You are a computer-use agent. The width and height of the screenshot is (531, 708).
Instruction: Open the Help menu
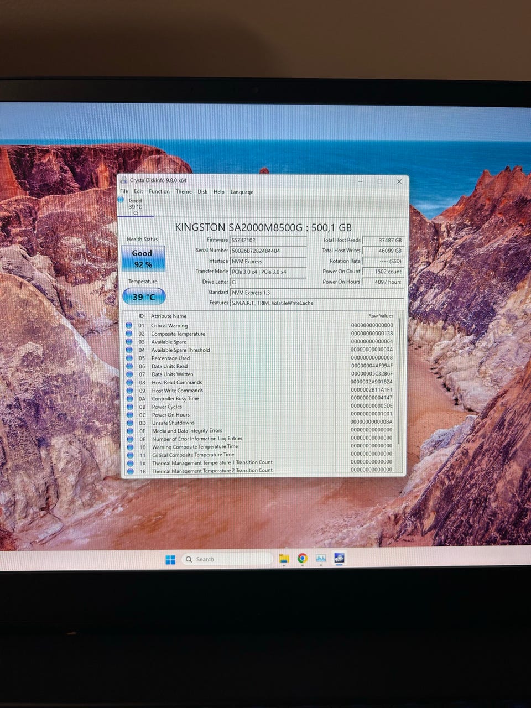pyautogui.click(x=219, y=192)
